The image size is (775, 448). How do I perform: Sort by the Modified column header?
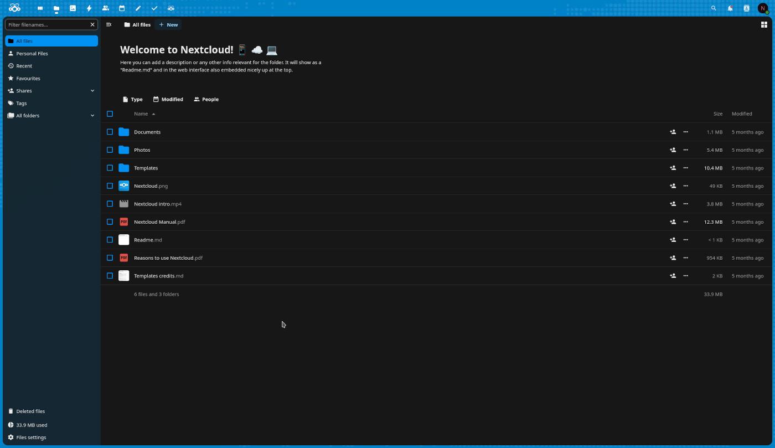[742, 114]
